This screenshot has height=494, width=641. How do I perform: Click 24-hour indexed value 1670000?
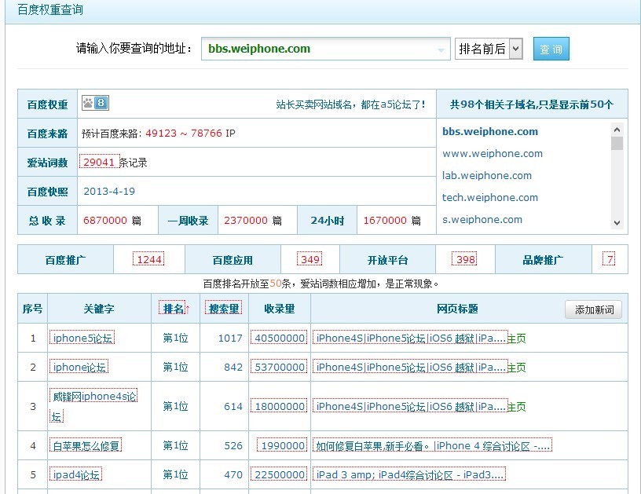click(x=385, y=220)
